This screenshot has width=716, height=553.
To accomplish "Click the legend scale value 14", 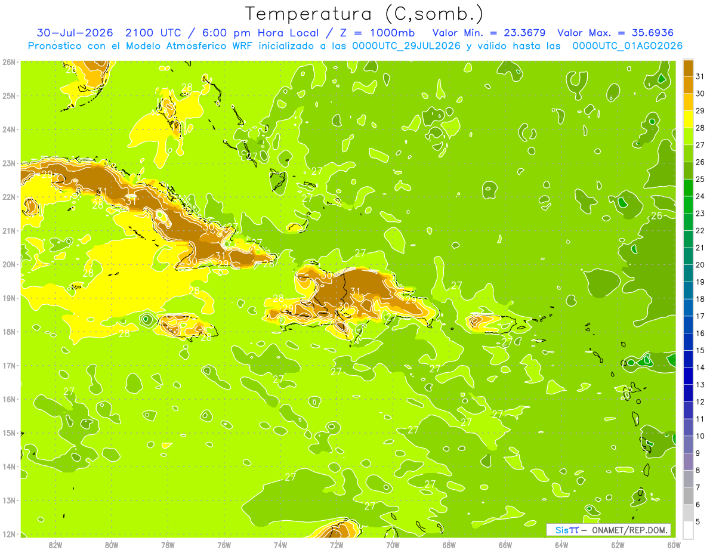I will pos(700,367).
